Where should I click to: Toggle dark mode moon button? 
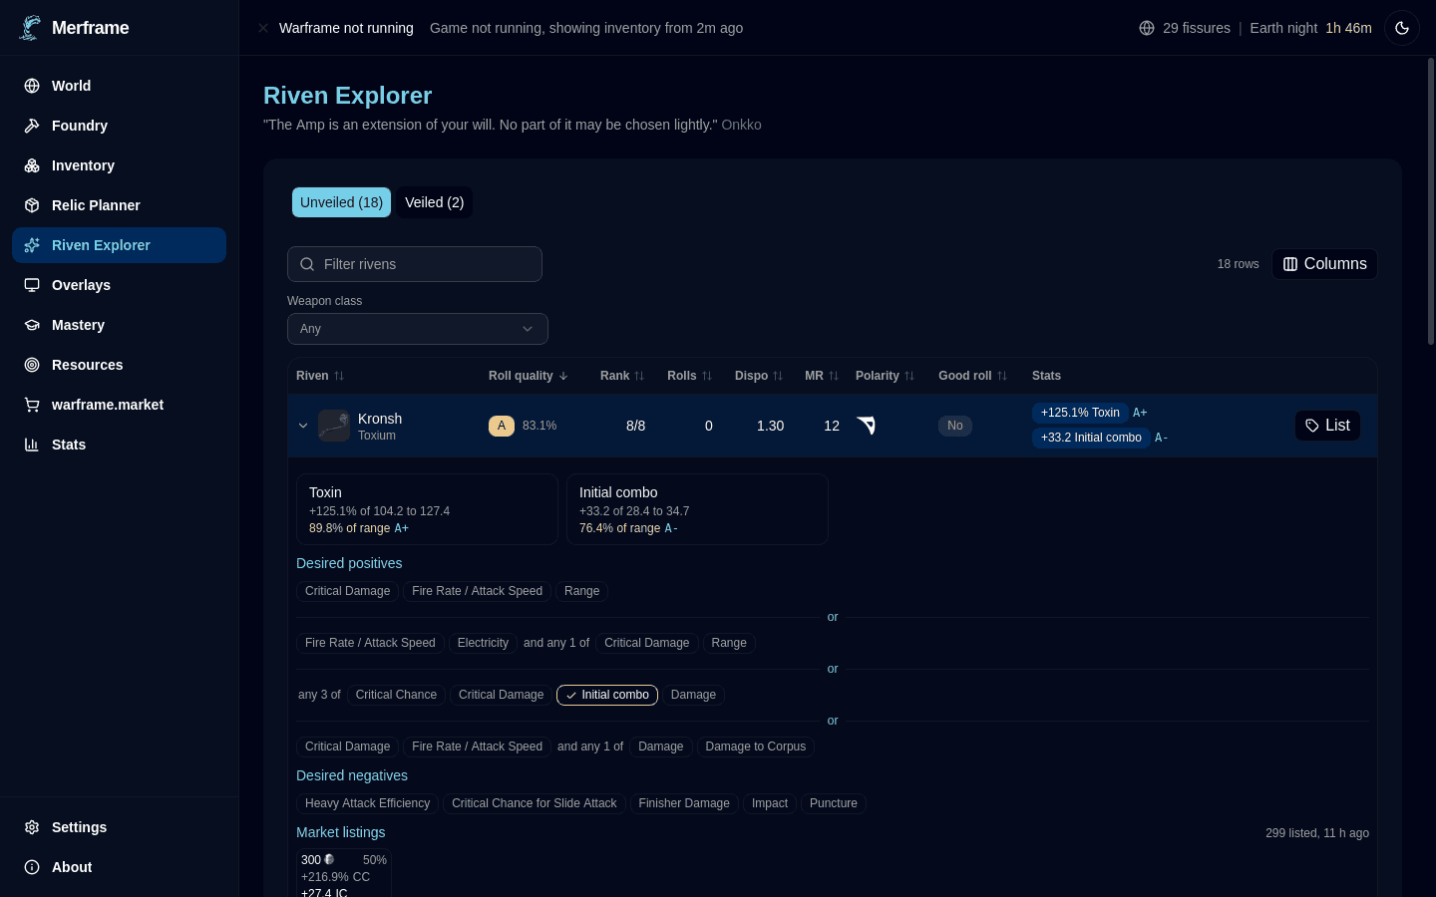click(1402, 28)
